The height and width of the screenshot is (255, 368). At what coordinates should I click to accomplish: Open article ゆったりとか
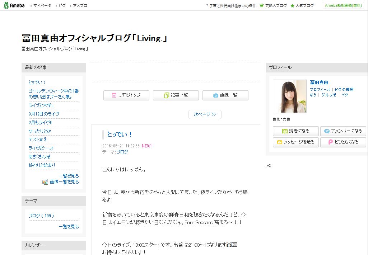point(39,131)
